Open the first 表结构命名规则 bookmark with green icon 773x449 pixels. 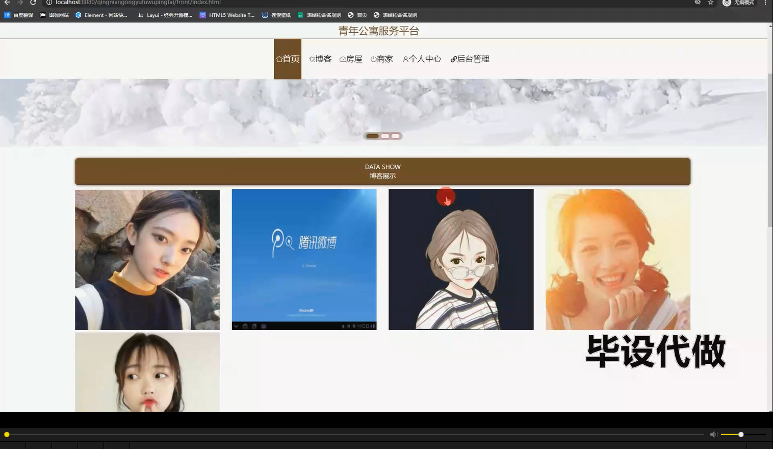click(319, 15)
